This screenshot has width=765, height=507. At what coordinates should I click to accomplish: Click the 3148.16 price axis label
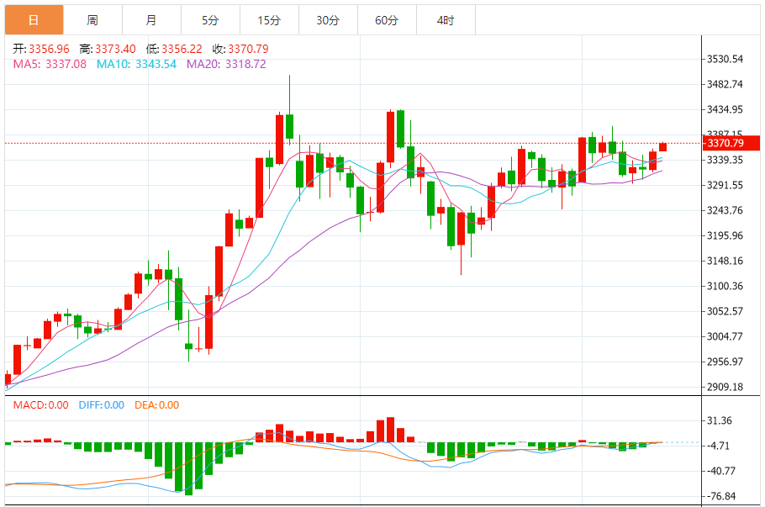click(x=725, y=261)
